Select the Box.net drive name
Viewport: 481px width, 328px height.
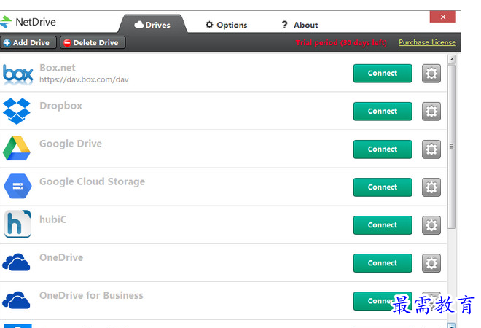tap(58, 68)
